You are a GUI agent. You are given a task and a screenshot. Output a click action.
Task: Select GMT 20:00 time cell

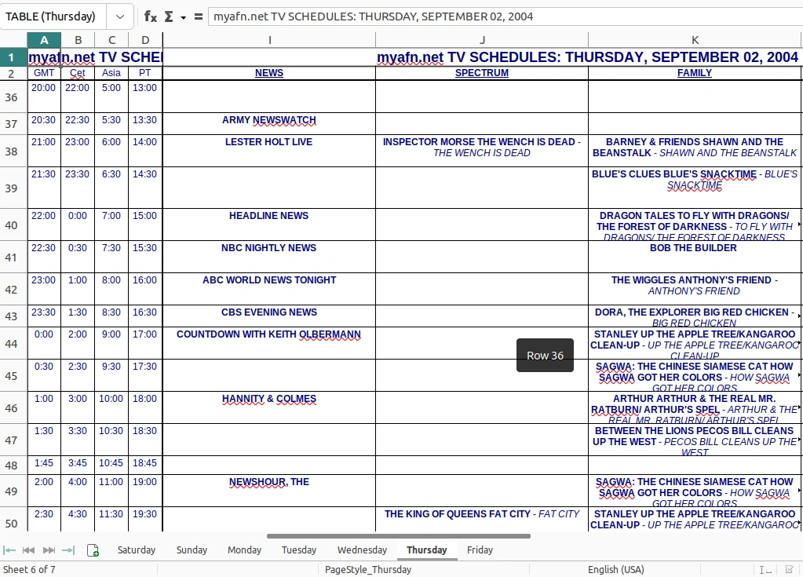44,97
